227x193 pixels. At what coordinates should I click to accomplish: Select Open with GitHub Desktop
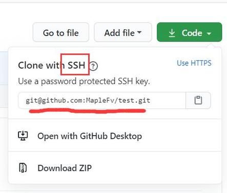click(x=115, y=136)
